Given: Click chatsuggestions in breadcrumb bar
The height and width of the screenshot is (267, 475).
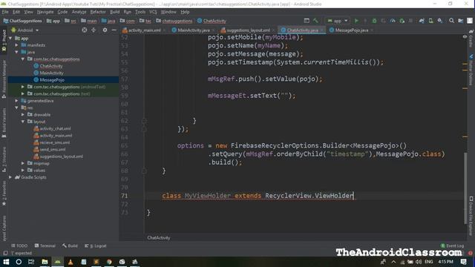Looking at the screenshot, I should tap(174, 21).
